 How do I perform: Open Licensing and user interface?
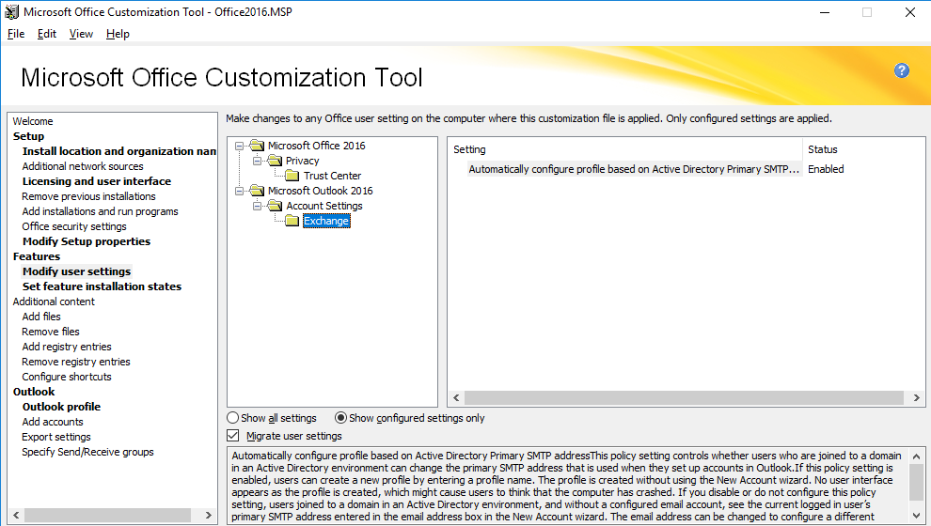point(97,181)
